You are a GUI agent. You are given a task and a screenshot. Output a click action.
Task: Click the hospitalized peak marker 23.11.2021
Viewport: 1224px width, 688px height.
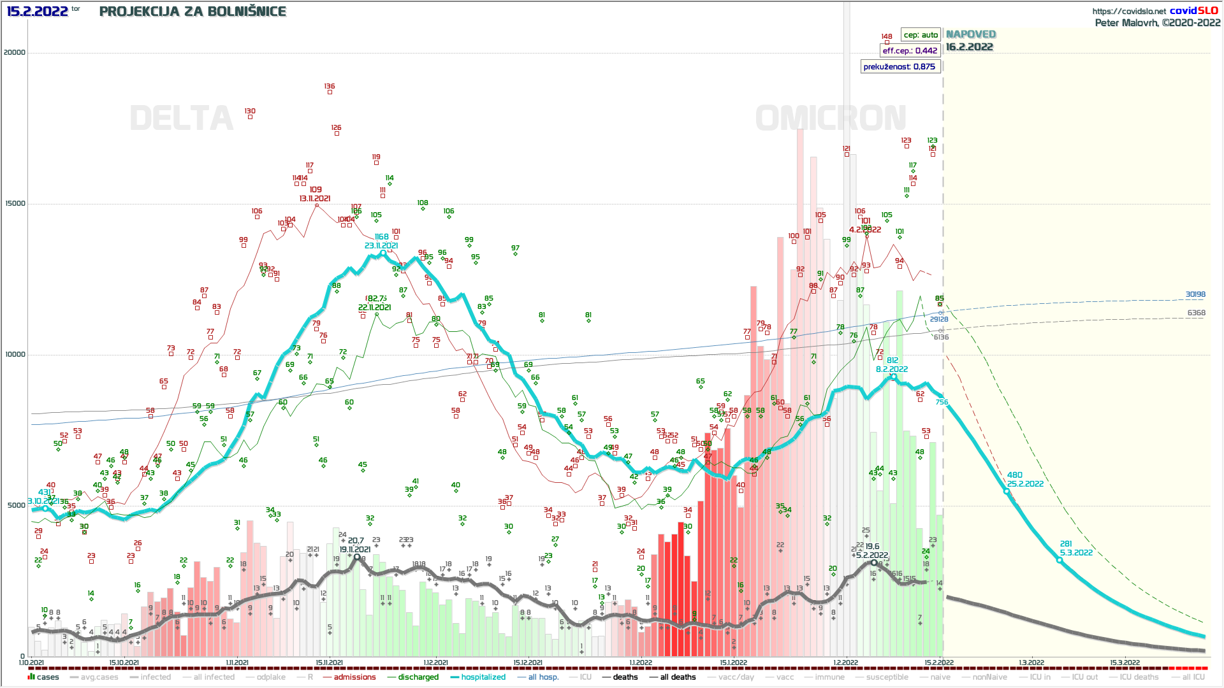click(x=383, y=254)
